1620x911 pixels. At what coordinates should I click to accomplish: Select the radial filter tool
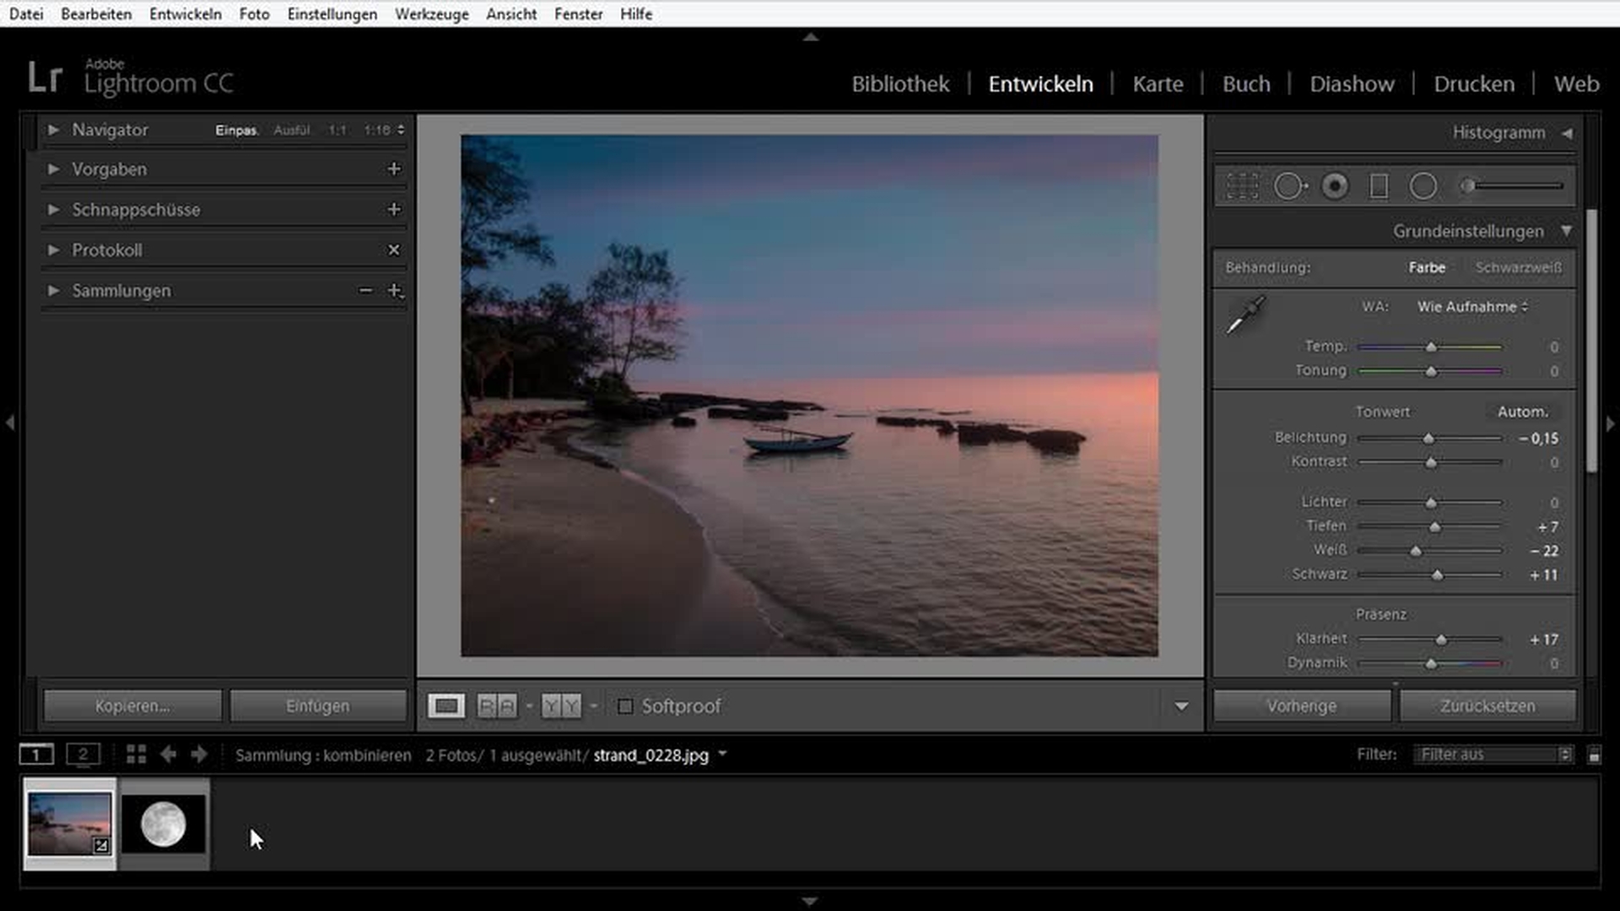point(1423,186)
